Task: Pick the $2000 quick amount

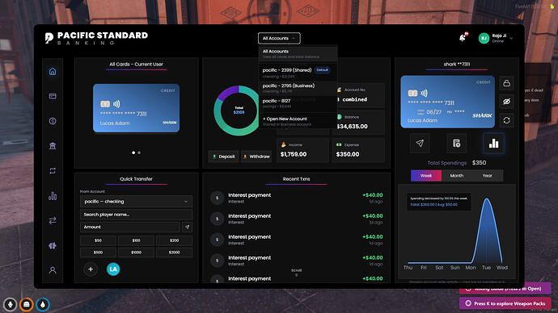Action: pyautogui.click(x=174, y=252)
